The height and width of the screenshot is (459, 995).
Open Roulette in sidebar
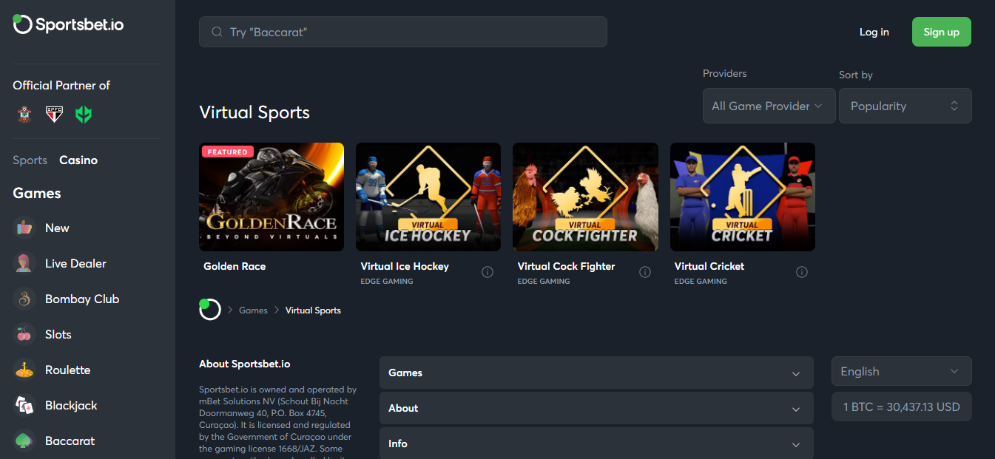[67, 370]
